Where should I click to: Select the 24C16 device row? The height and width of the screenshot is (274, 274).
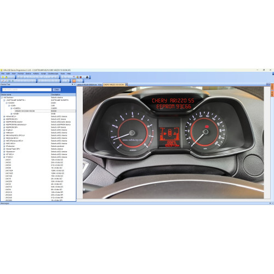38,179
